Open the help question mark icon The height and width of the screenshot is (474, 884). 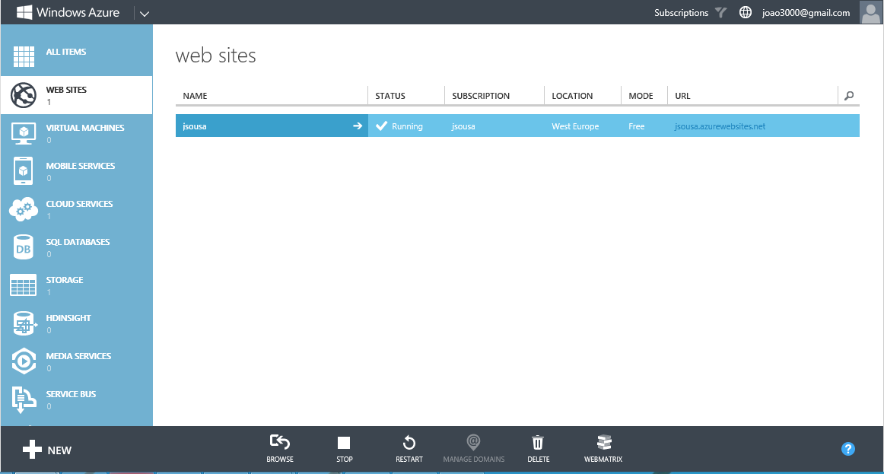[x=848, y=449]
